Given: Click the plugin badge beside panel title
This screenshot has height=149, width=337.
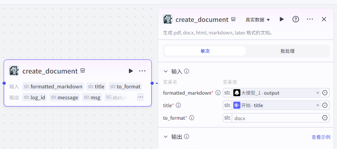Looking at the screenshot, I should pos(233,19).
